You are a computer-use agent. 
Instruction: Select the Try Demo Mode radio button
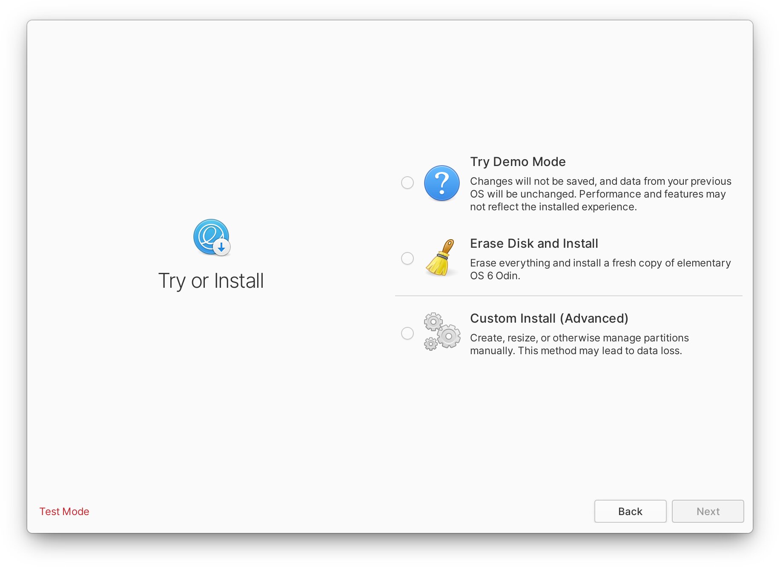(407, 183)
